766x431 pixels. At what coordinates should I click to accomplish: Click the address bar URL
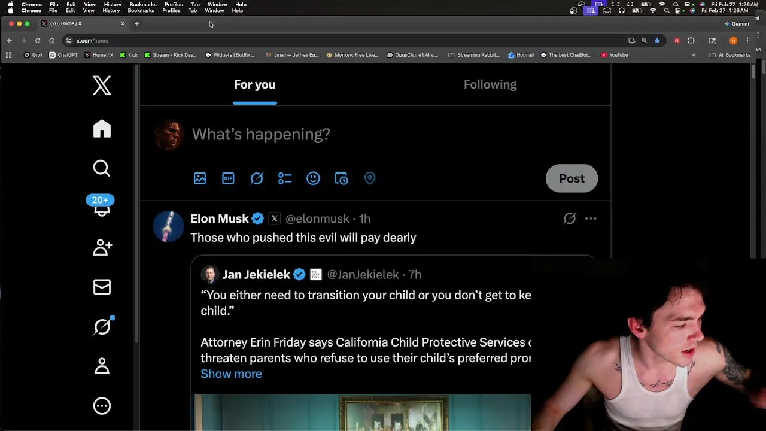(x=92, y=41)
